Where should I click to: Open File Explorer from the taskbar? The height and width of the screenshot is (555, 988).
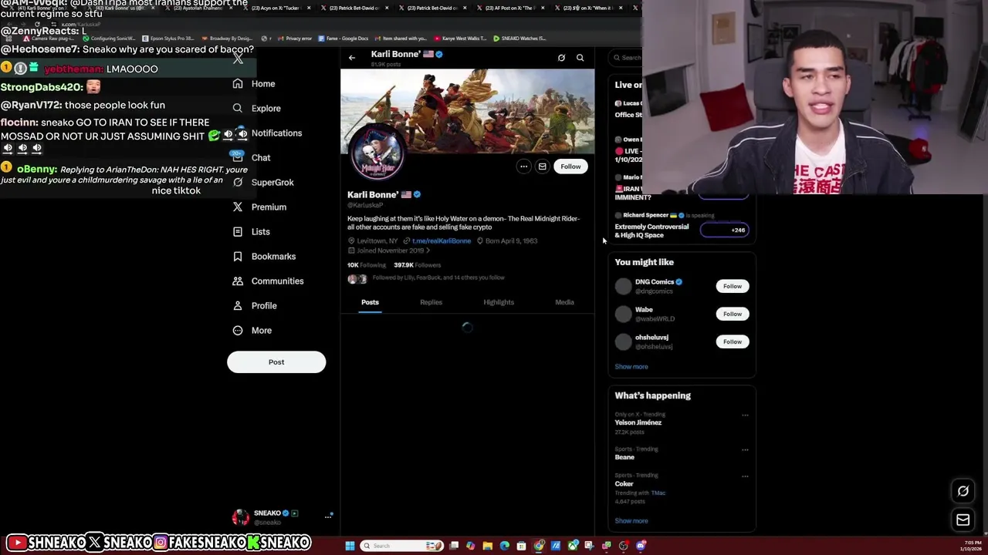click(x=488, y=546)
